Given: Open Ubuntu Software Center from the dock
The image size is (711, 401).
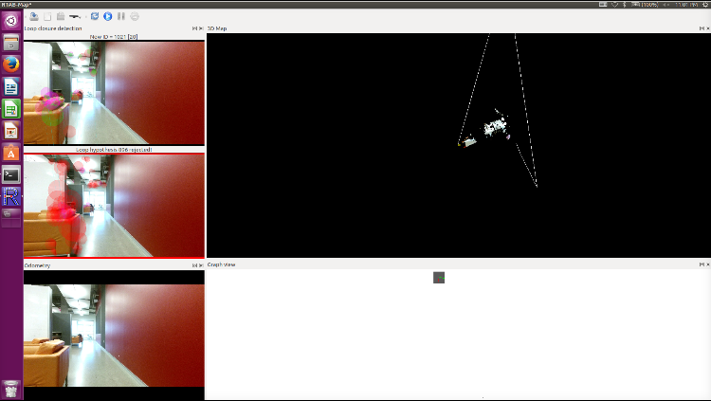Looking at the screenshot, I should tap(11, 152).
